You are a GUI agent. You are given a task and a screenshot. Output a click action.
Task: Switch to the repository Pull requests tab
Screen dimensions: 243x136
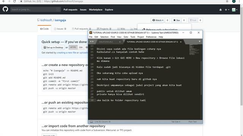click(82, 29)
